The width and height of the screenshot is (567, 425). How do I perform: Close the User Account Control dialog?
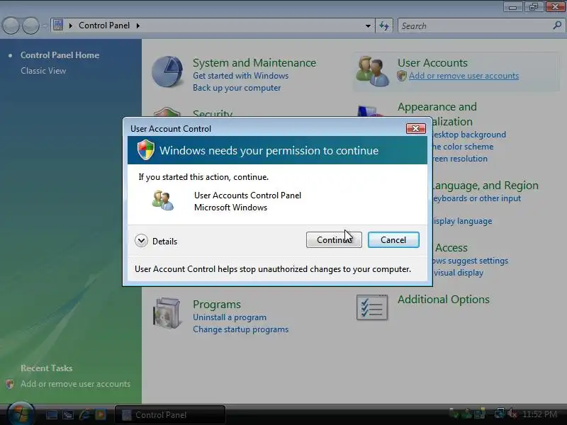[415, 128]
